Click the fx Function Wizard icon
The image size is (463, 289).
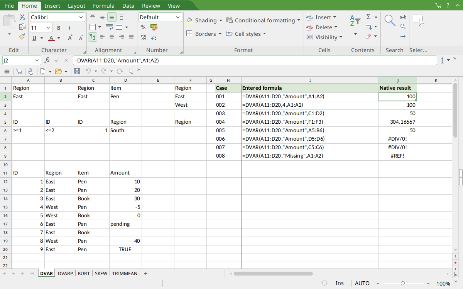(47, 60)
